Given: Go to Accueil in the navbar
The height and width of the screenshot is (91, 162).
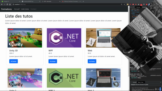Looking at the screenshot, I should point(17,9).
